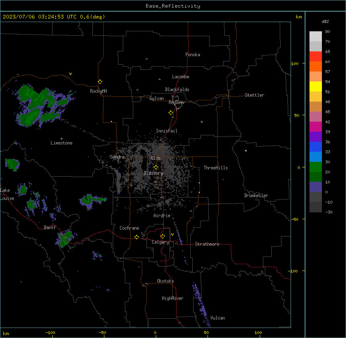Click the Vulcan label
Screen dimensions: 346x338
point(218,318)
